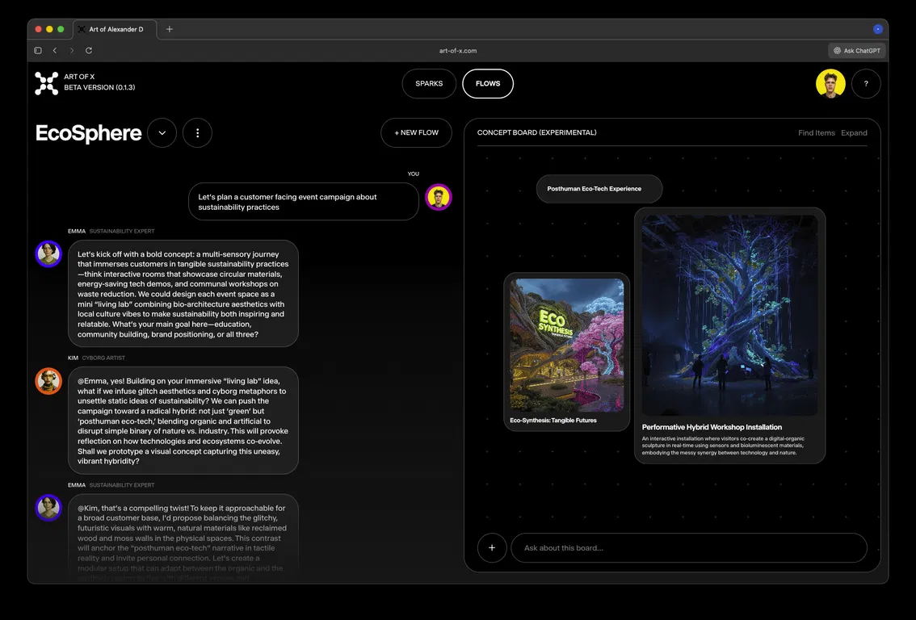Open the help question mark button
The height and width of the screenshot is (620, 916).
coord(866,84)
